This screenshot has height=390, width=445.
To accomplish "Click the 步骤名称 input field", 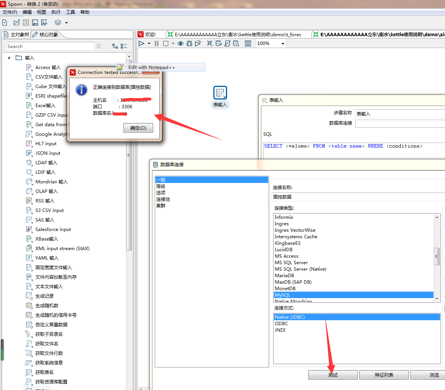I will pyautogui.click(x=400, y=114).
